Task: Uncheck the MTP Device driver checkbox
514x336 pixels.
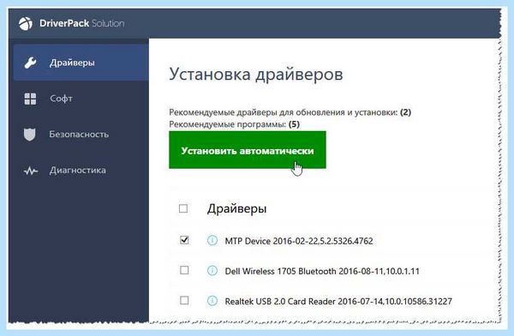Action: coord(184,240)
